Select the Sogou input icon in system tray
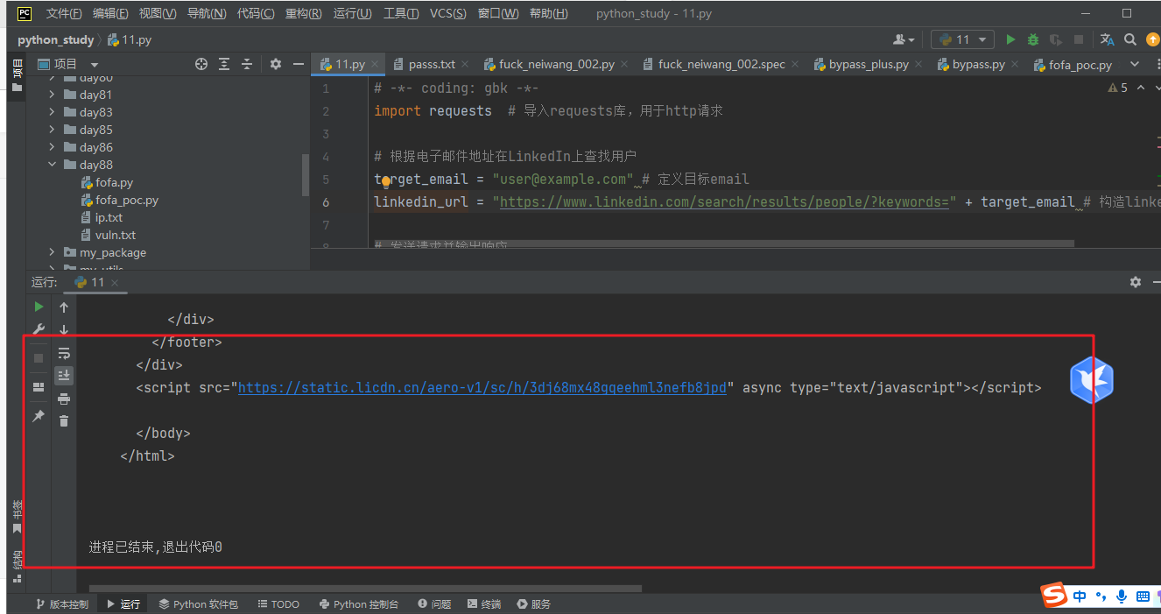Screen dimensions: 1161x614 1054,596
